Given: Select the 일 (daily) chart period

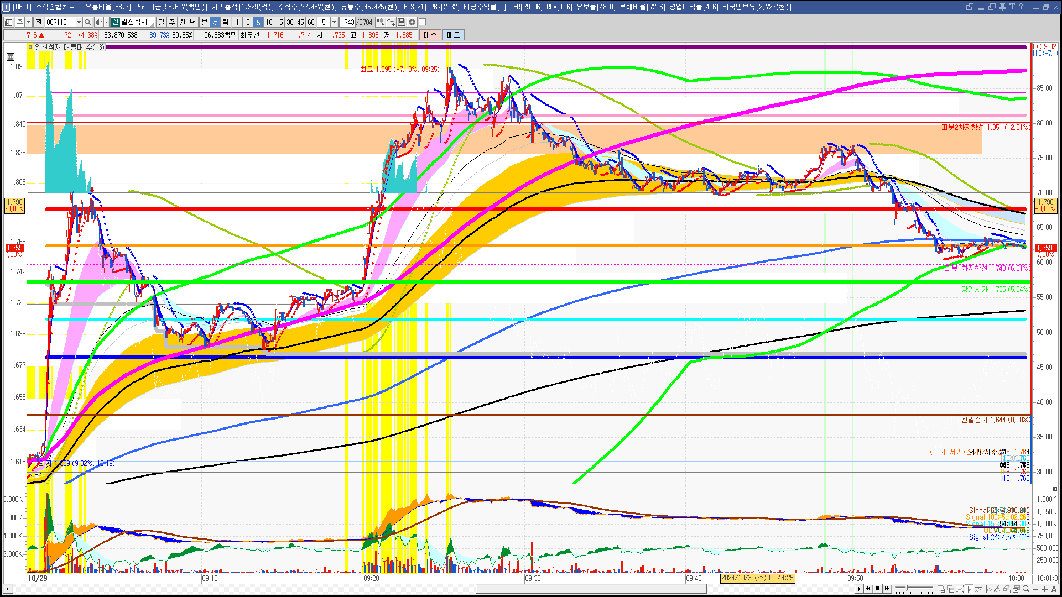Looking at the screenshot, I should click(161, 22).
